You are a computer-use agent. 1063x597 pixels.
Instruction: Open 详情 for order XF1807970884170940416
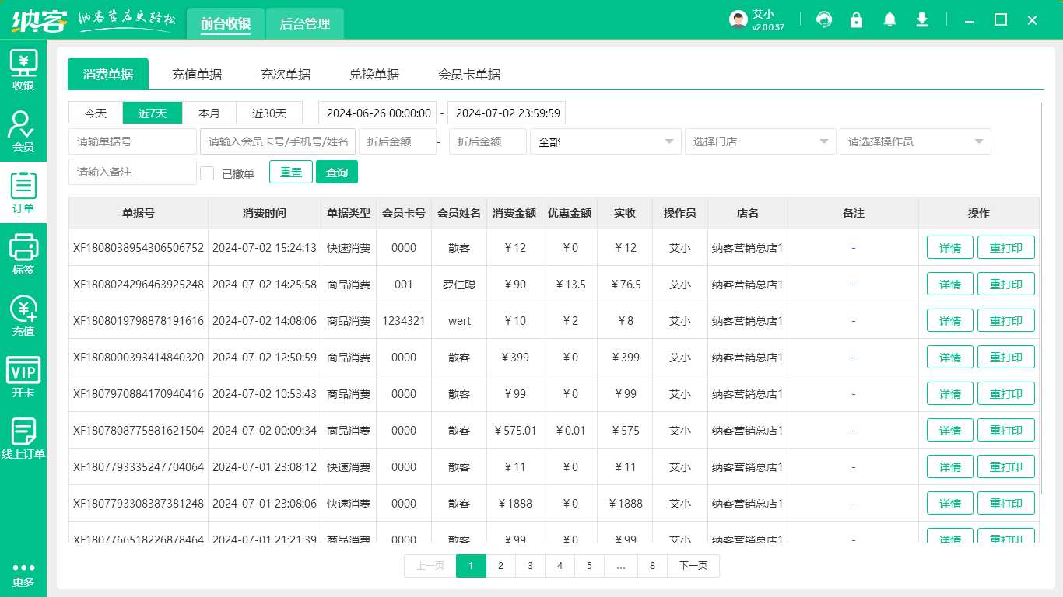point(950,394)
